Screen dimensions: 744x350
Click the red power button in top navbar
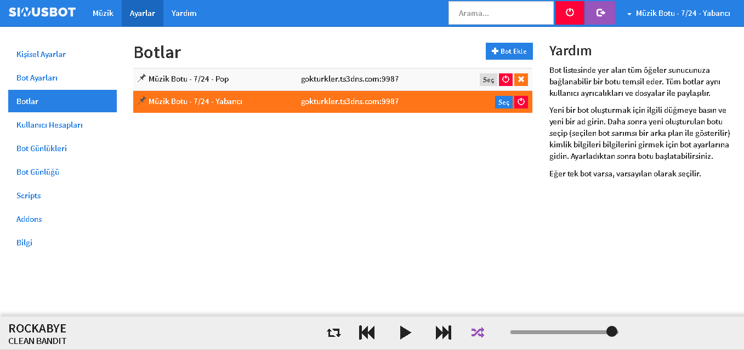[570, 13]
